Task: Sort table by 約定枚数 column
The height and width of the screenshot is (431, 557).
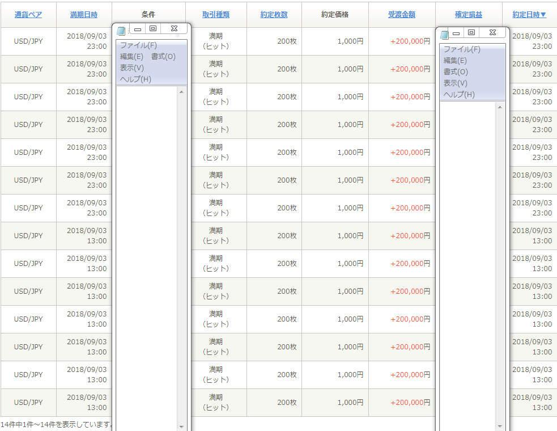Action: (274, 15)
